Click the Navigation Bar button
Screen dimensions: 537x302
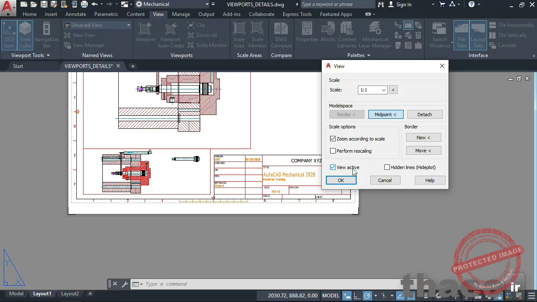47,35
